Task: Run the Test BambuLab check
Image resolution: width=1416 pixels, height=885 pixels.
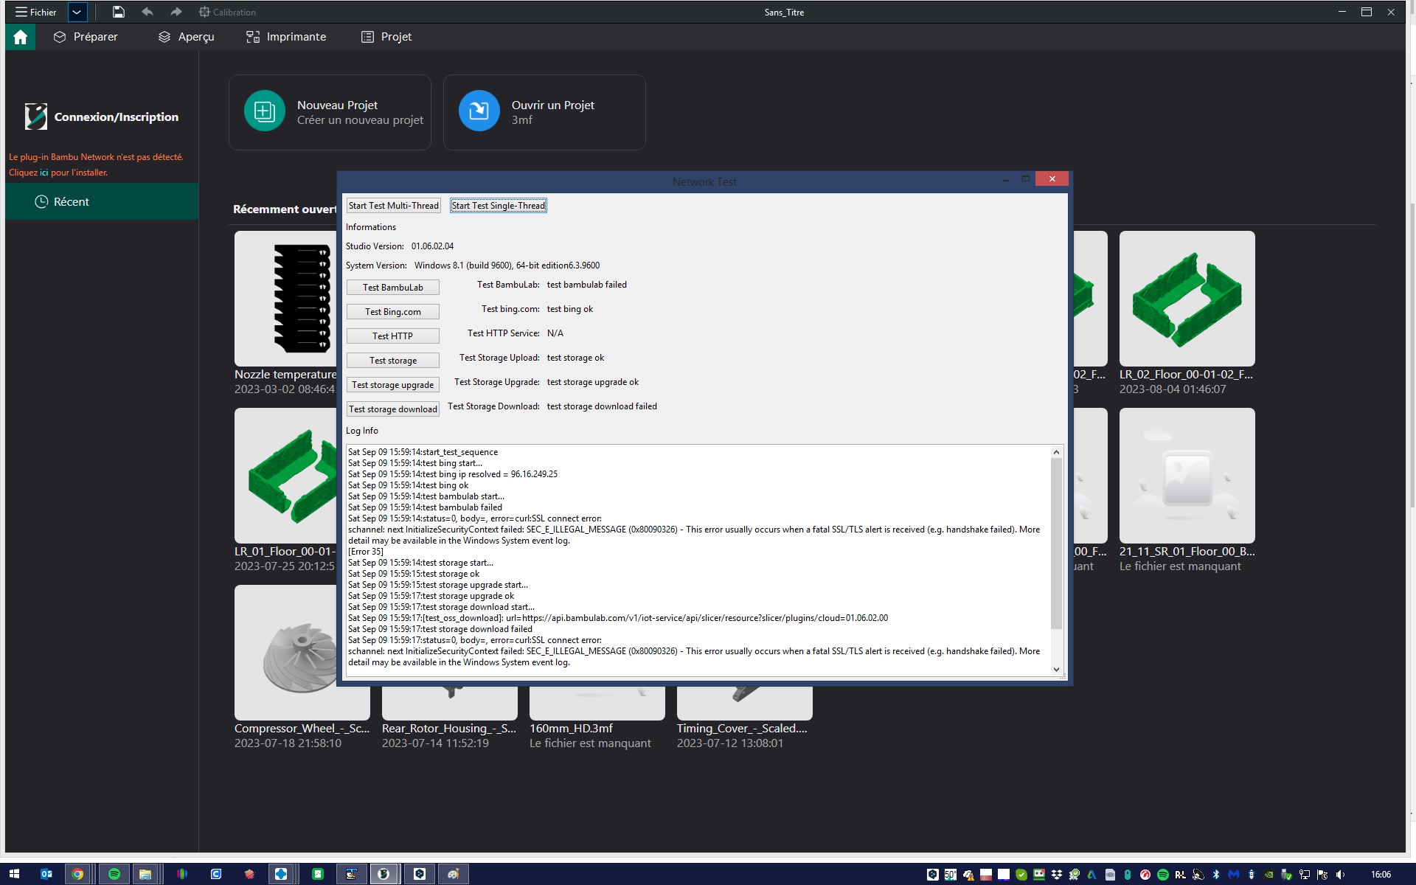Action: [392, 287]
